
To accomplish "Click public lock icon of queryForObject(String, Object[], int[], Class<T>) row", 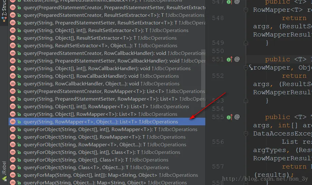I will click(x=19, y=152).
